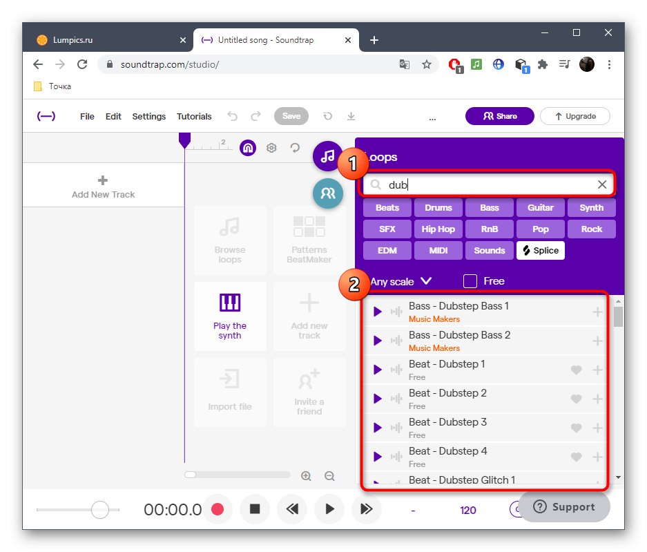
Task: Select the Splice loops filter
Action: point(541,251)
